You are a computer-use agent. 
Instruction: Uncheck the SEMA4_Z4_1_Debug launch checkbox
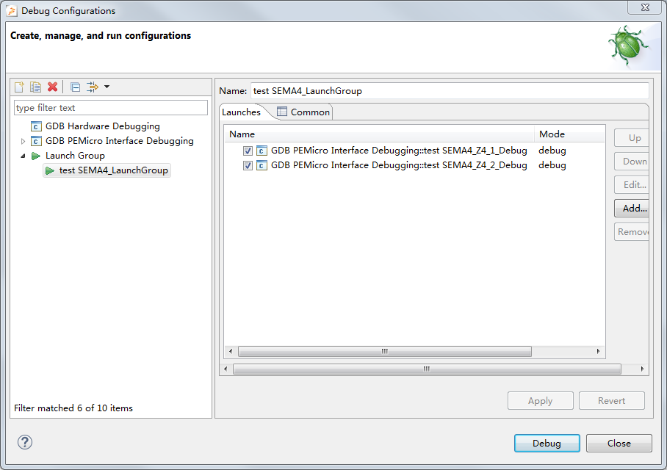[x=248, y=151]
